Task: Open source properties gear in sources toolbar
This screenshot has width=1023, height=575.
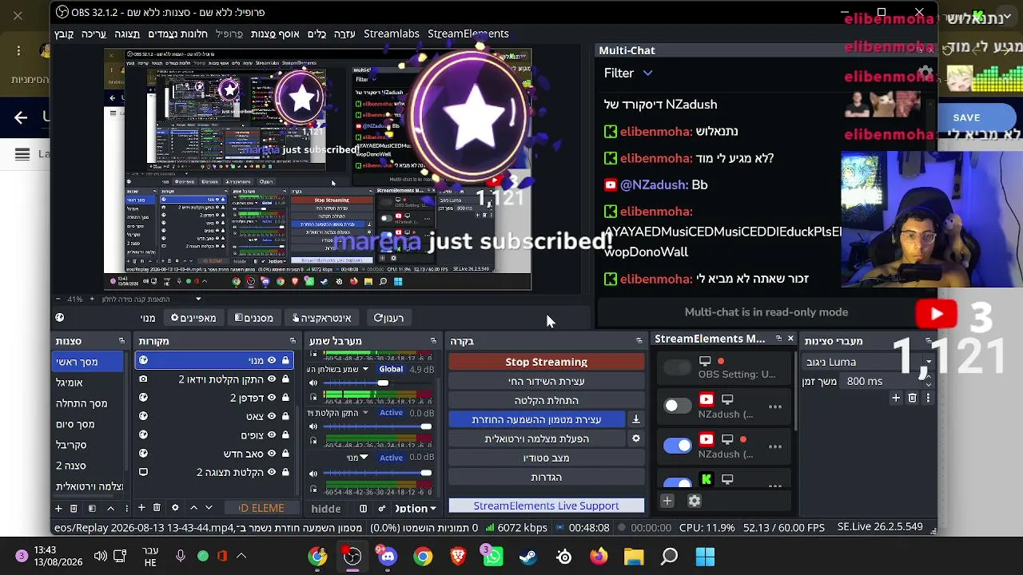Action: click(x=175, y=508)
